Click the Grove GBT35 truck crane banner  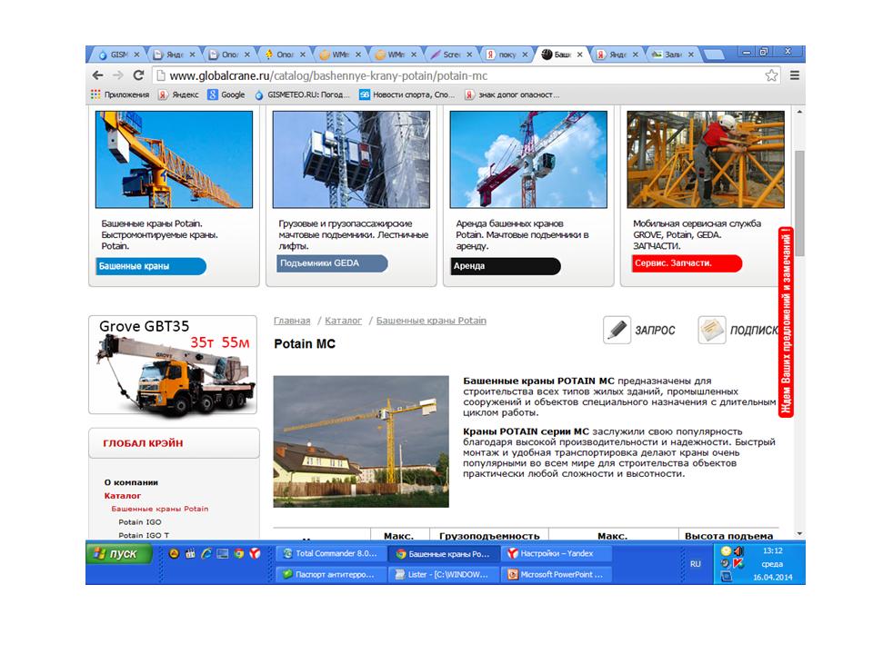click(173, 365)
